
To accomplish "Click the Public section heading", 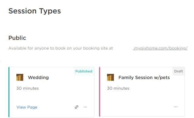I will tap(17, 38).
